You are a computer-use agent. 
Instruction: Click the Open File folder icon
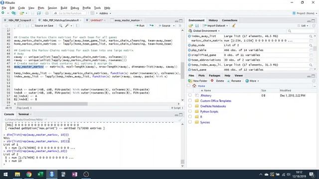tap(21, 13)
